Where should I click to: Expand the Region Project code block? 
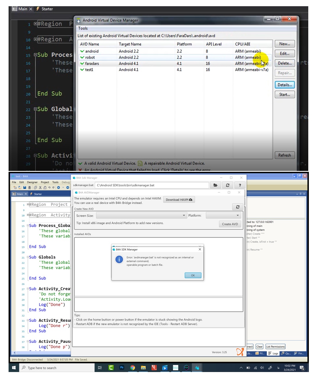(28, 204)
